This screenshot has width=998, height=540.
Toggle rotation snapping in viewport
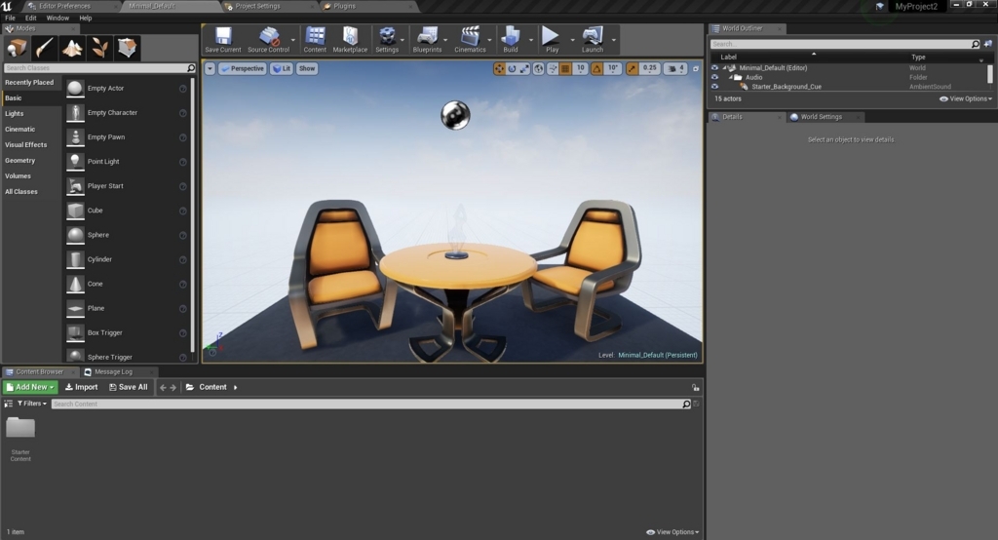[x=597, y=68]
